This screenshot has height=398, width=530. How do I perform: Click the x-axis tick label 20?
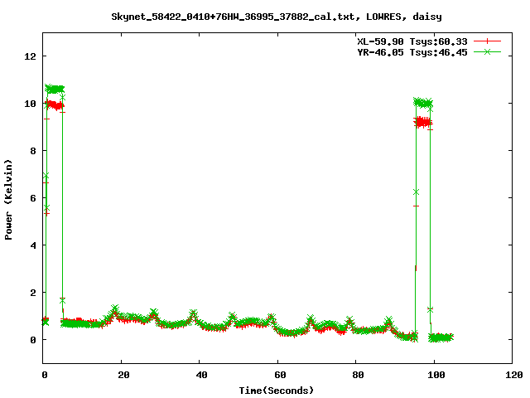click(123, 375)
